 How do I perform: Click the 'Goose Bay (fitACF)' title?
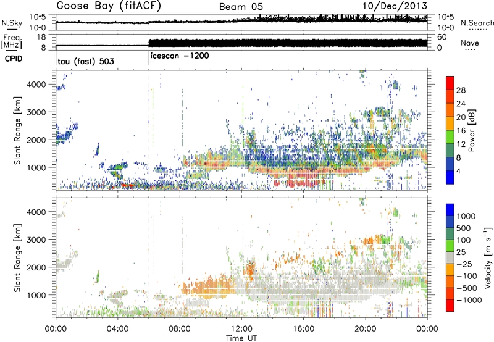pos(109,6)
